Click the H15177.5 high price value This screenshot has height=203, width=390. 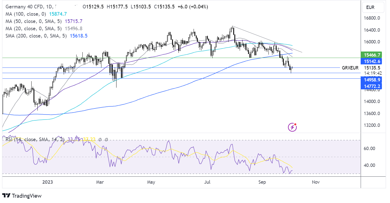(117, 6)
